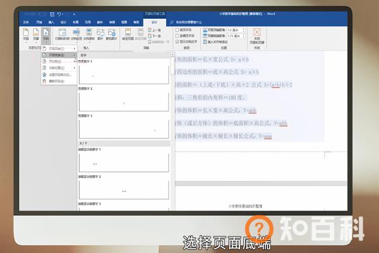Increase footer-from-bottom value with up arrow
379x253 pixels.
[x=243, y=35]
